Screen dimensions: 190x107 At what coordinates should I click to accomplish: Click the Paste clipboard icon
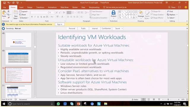click(x=4, y=13)
